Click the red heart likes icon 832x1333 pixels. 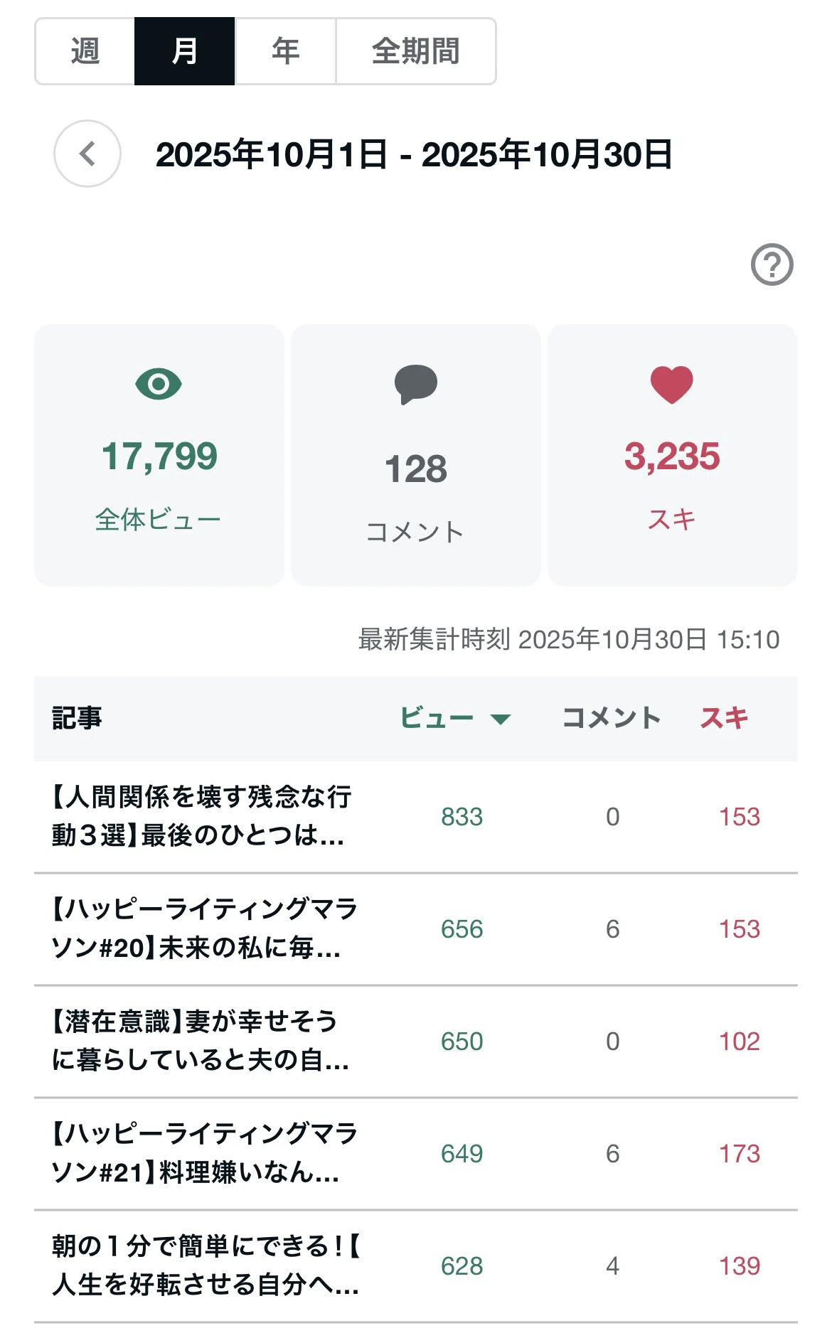(672, 385)
